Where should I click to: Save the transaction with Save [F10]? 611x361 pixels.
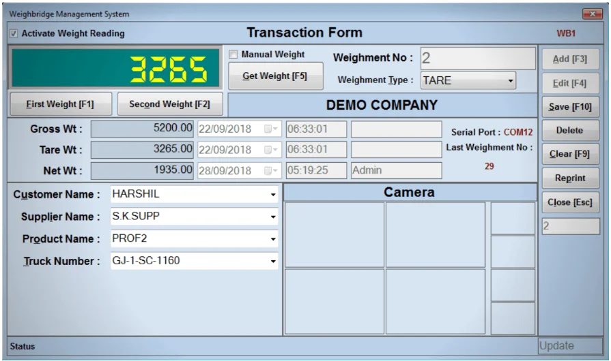coord(570,107)
